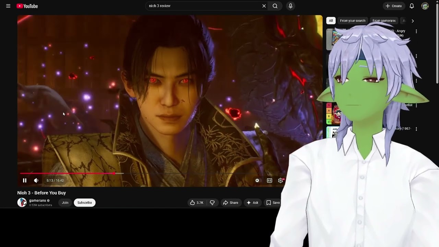Click the Join membership button
Viewport: 439px width, 247px height.
tap(65, 203)
